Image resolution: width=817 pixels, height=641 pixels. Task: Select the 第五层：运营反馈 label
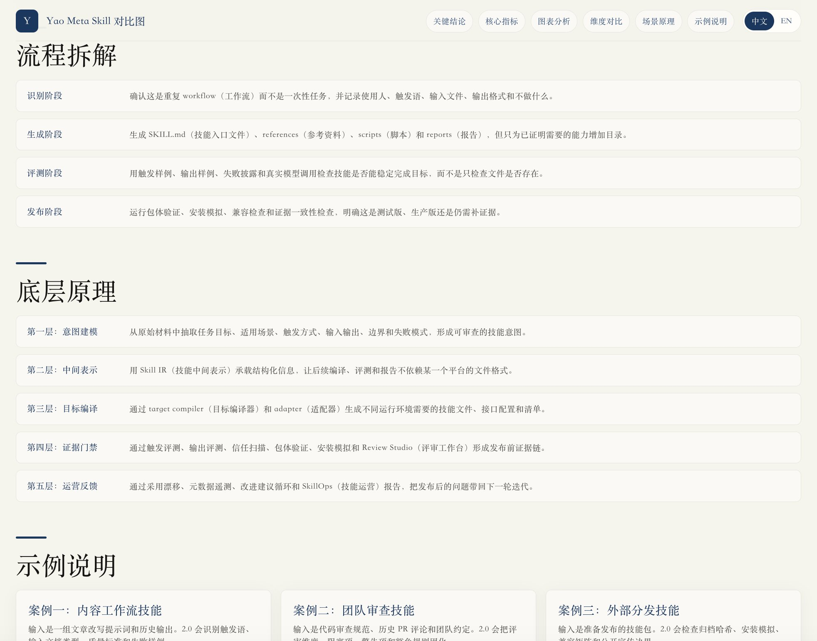[62, 486]
